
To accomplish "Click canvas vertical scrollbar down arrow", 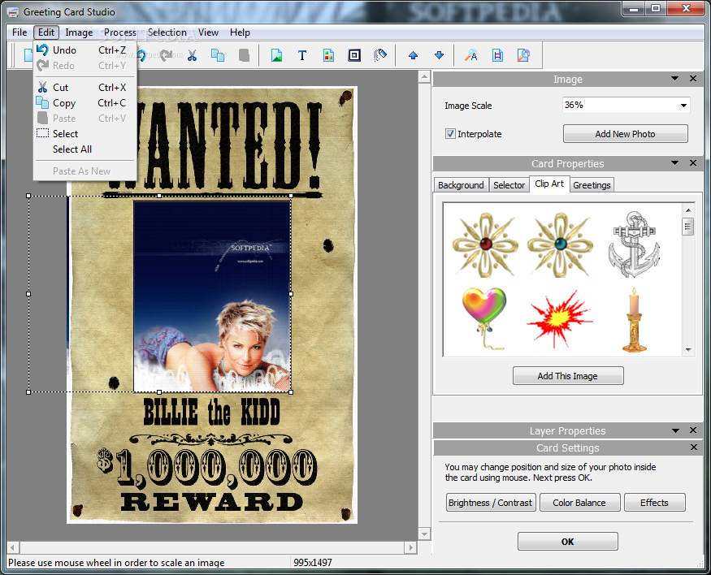I will [x=424, y=534].
